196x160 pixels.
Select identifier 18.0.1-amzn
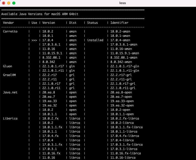(x=120, y=36)
